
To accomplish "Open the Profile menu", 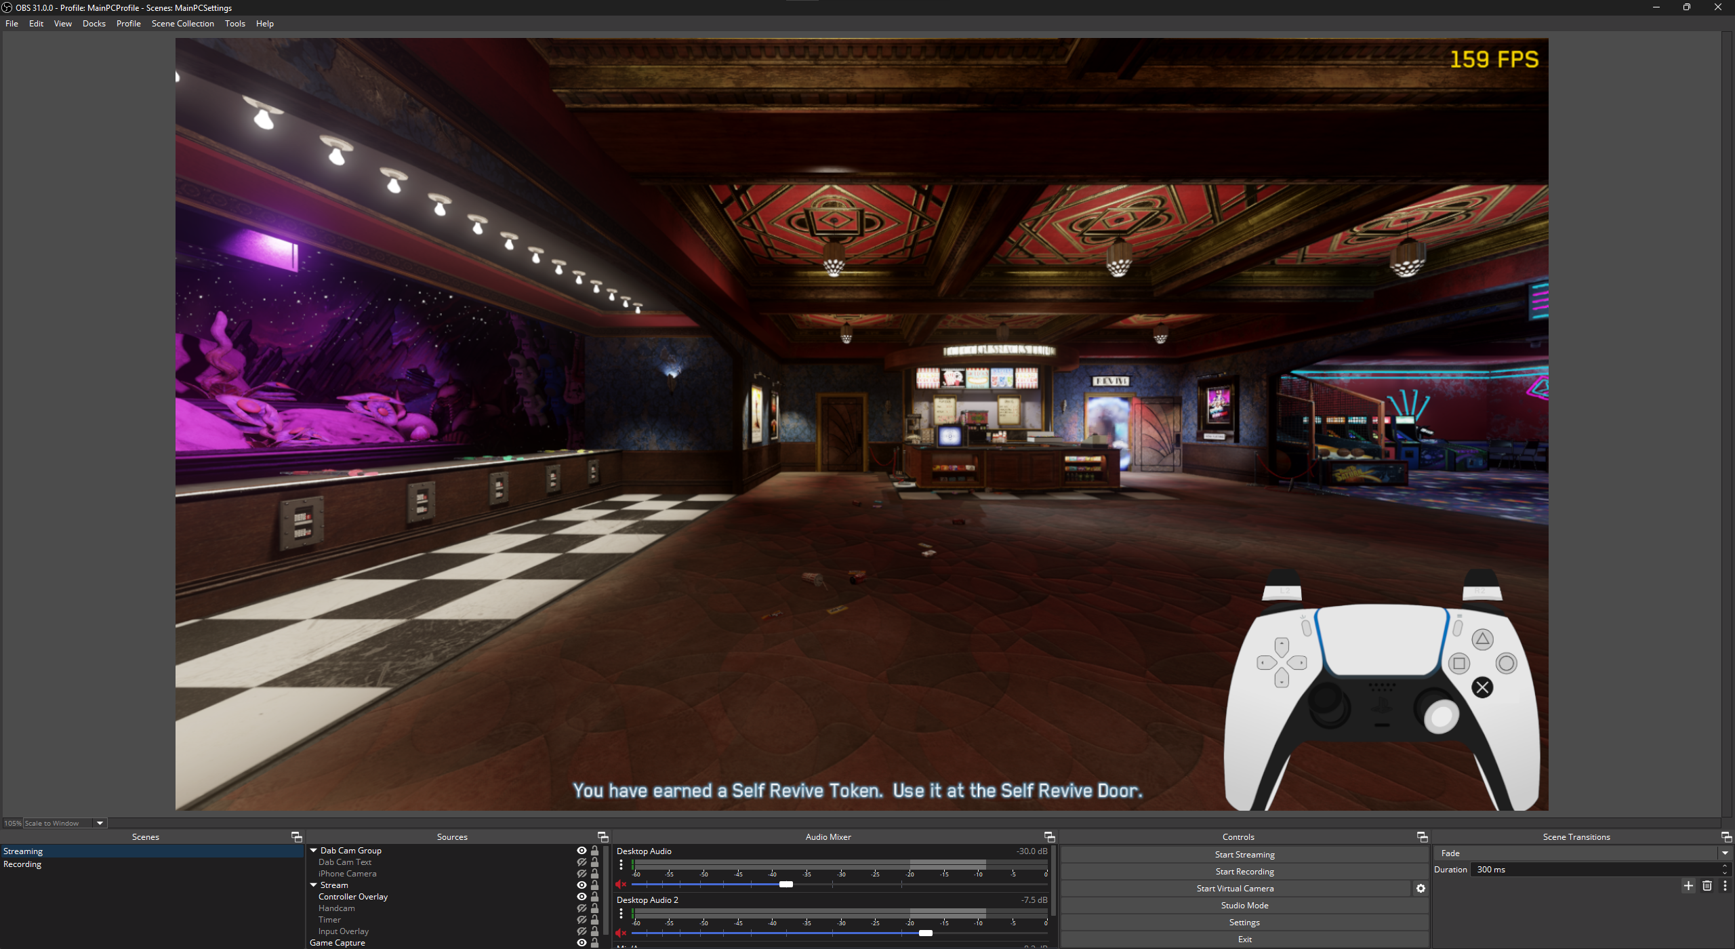I will [x=128, y=24].
